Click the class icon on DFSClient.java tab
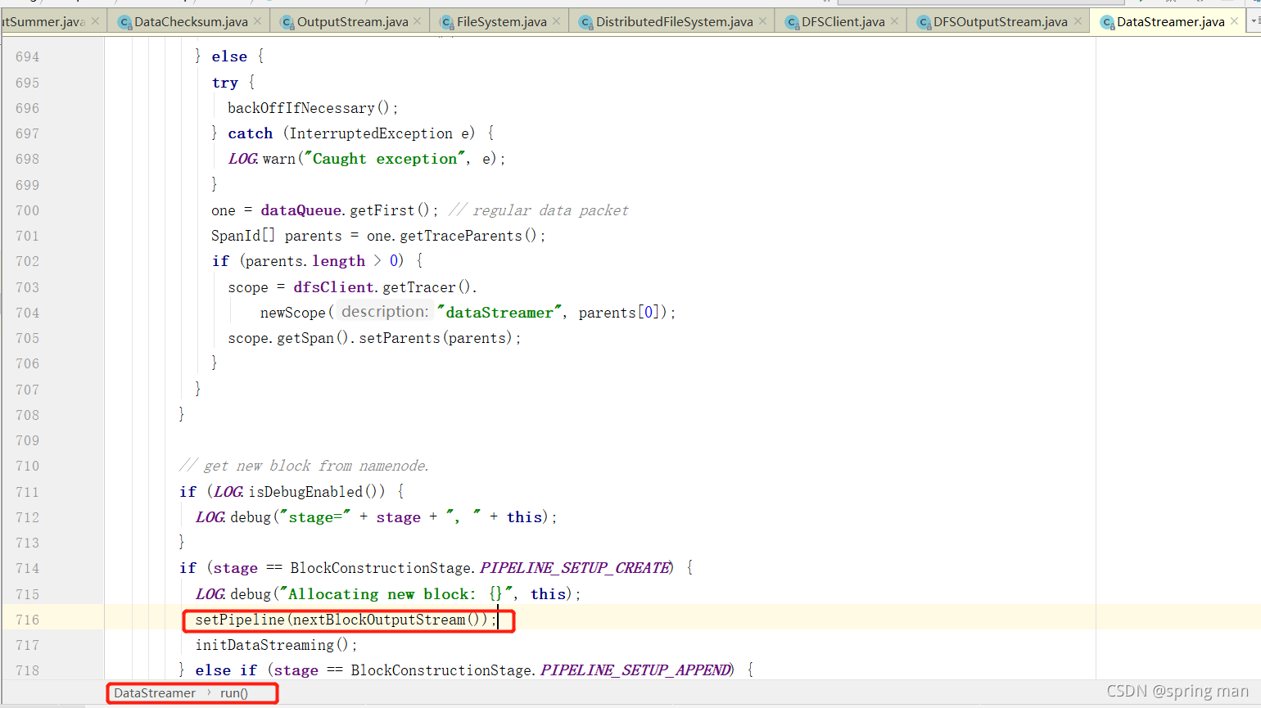The image size is (1261, 708). [x=792, y=22]
